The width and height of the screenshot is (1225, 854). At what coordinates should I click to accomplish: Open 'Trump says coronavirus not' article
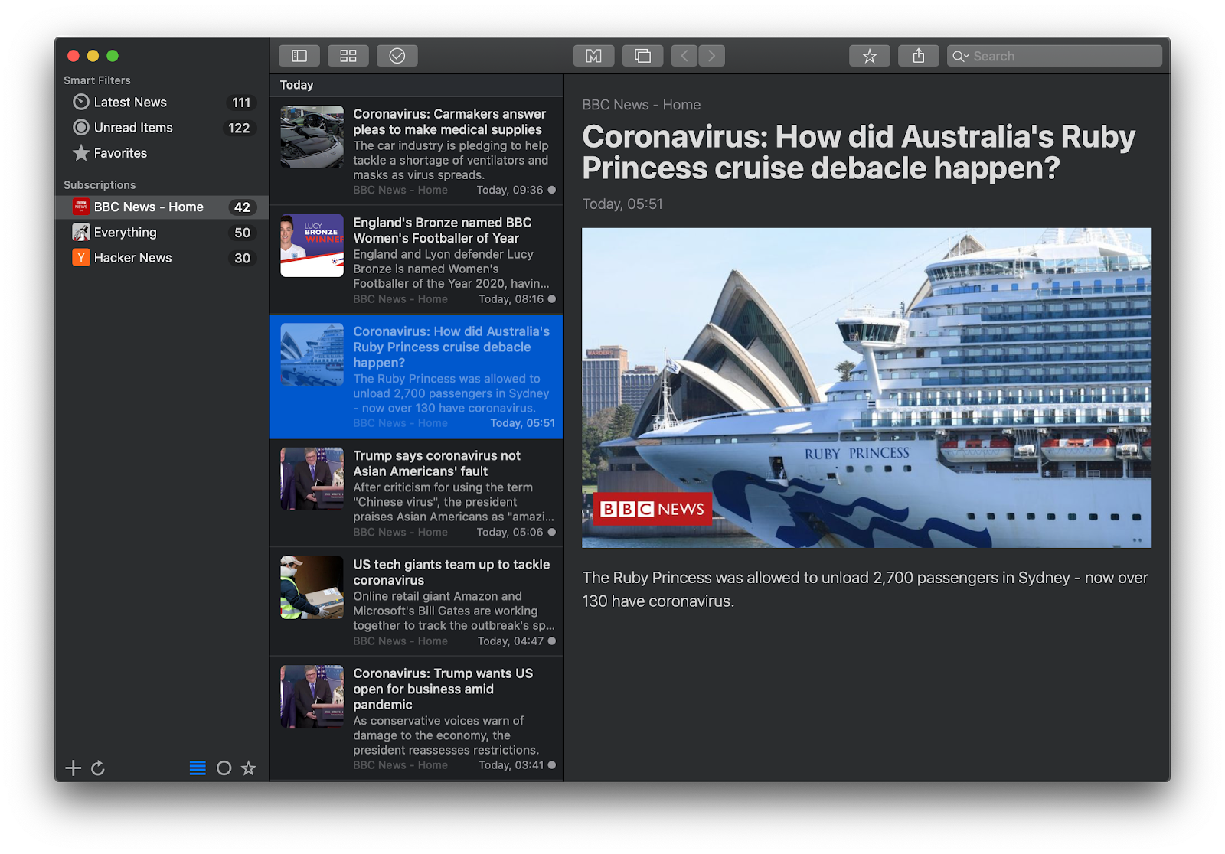point(416,493)
